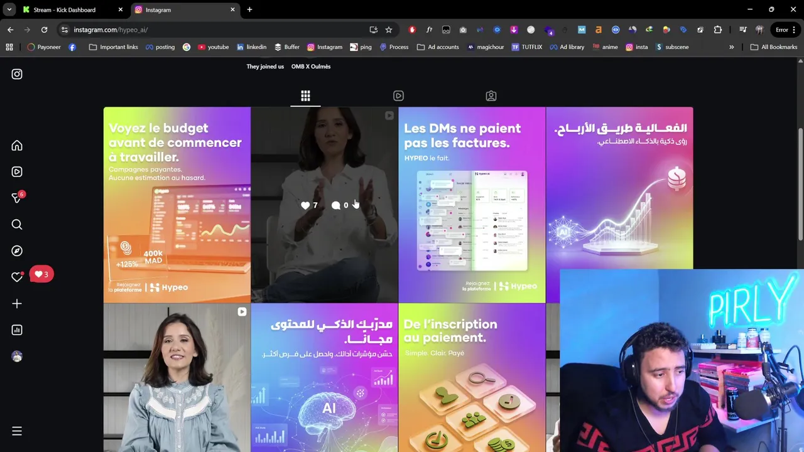Open 'Les DMs ne paient pas' post
This screenshot has width=804, height=452.
472,205
